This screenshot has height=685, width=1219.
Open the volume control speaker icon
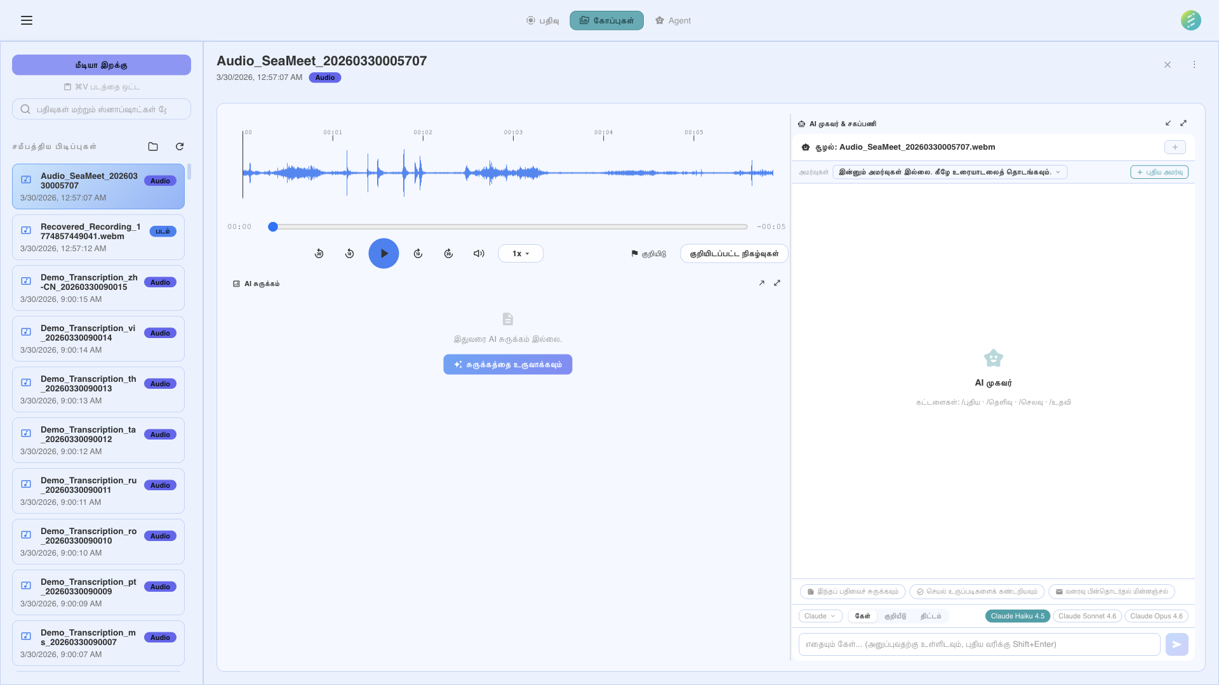479,253
